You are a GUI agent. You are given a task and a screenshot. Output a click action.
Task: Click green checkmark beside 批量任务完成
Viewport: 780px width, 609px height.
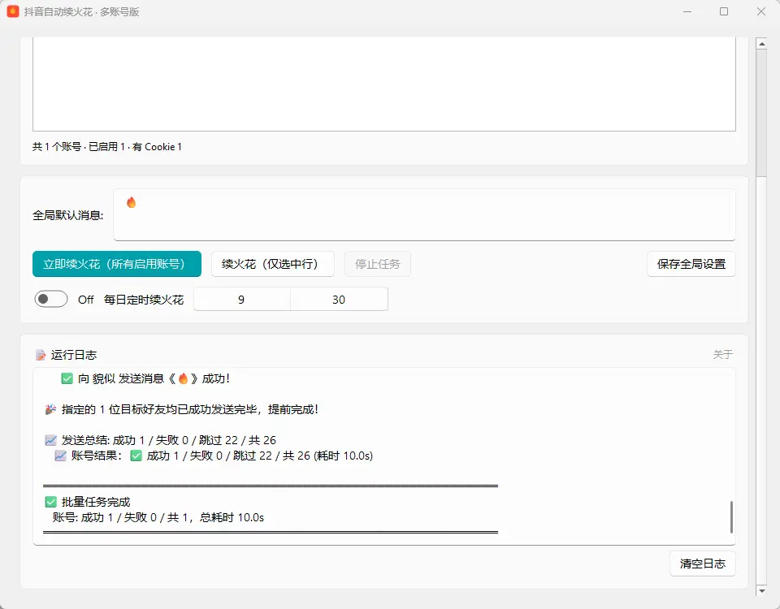tap(50, 502)
